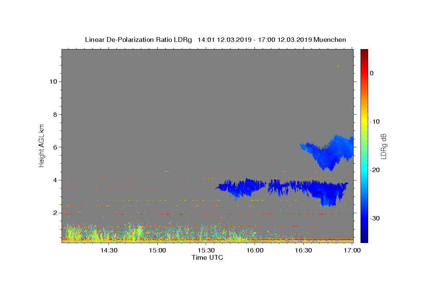Click the 16:30 time tick label

(303, 251)
